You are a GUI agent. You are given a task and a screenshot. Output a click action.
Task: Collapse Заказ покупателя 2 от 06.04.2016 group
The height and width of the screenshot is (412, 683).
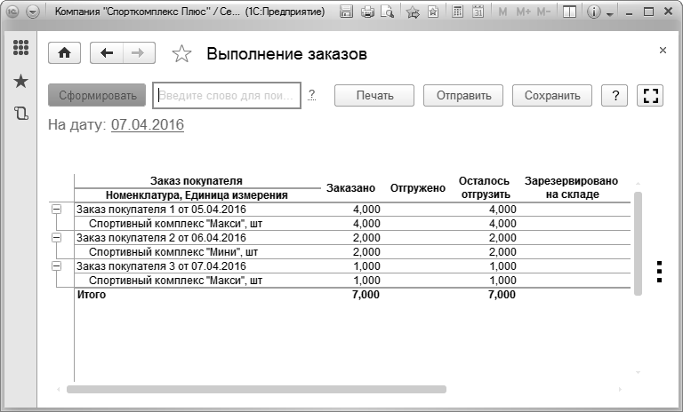coord(56,238)
